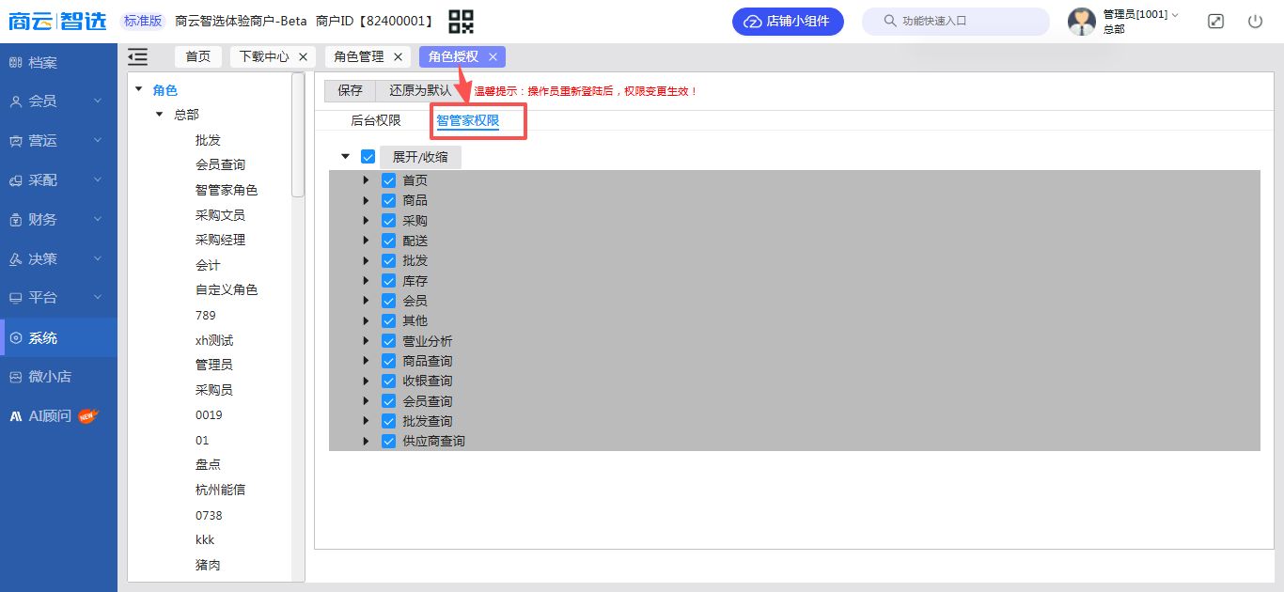Click the 保存 button
The height and width of the screenshot is (592, 1284).
350,91
